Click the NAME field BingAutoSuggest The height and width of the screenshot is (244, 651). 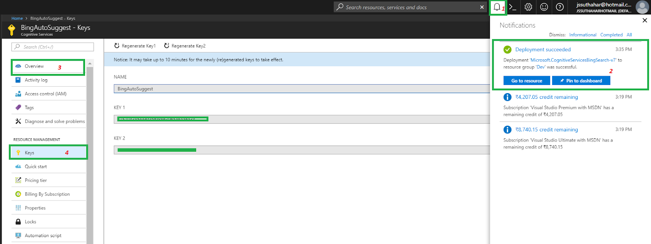[301, 89]
